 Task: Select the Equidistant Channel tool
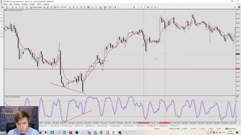[x=134, y=7]
